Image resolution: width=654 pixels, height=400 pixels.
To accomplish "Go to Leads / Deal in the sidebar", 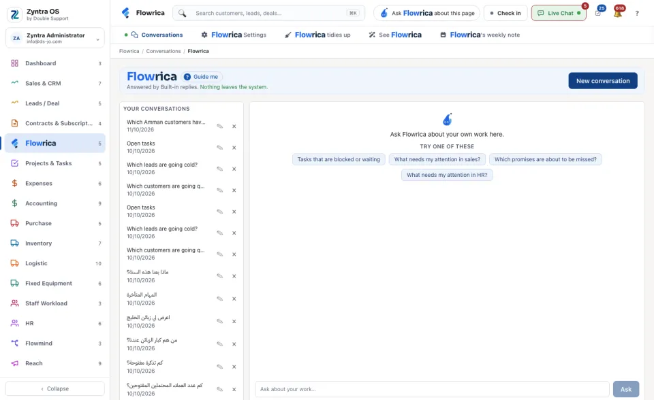I will (x=55, y=103).
